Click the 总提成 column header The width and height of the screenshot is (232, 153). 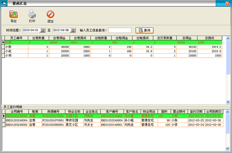pos(209,38)
